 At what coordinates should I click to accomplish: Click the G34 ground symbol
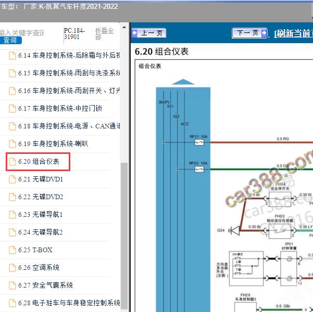[x=235, y=231]
